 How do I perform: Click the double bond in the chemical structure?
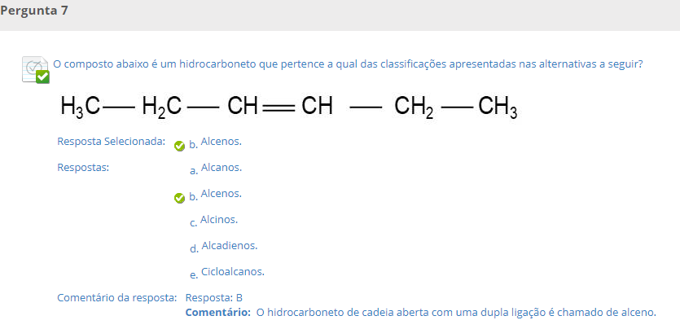279,107
